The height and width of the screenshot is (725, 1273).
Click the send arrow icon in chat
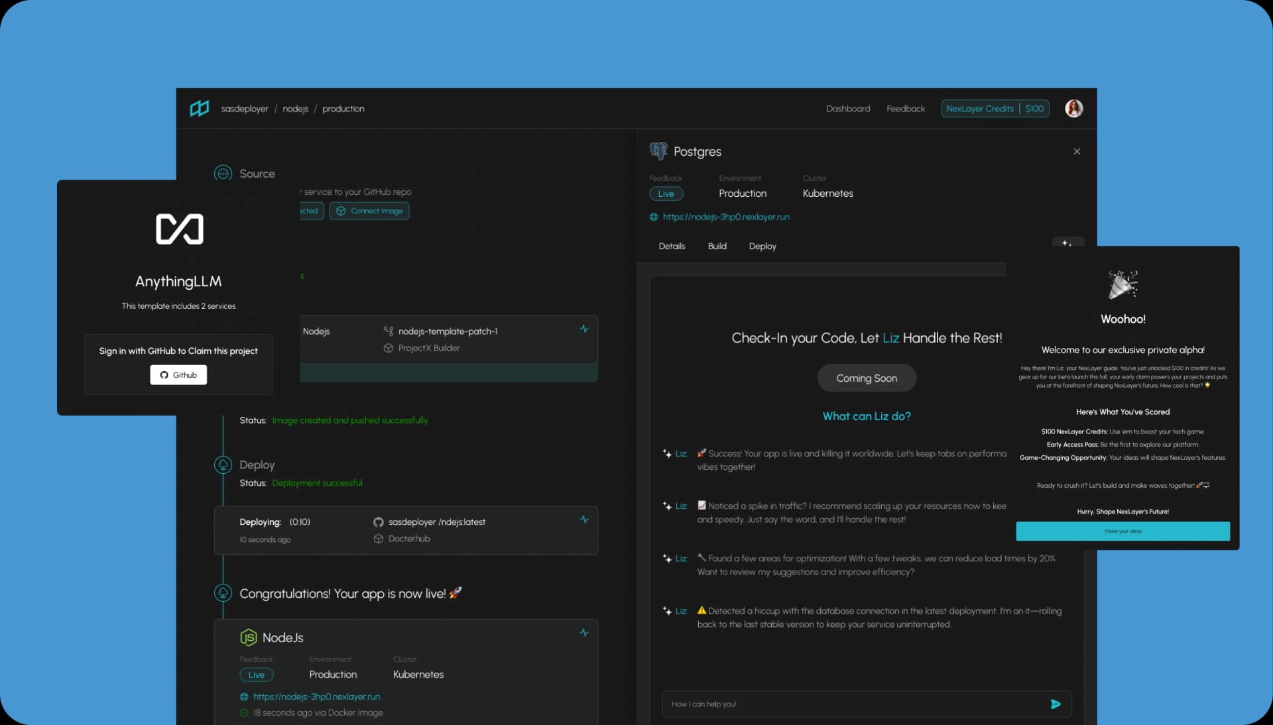pos(1056,704)
